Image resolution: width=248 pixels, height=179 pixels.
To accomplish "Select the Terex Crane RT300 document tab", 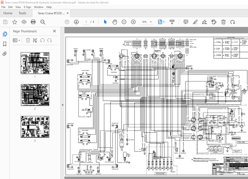I will click(51, 14).
